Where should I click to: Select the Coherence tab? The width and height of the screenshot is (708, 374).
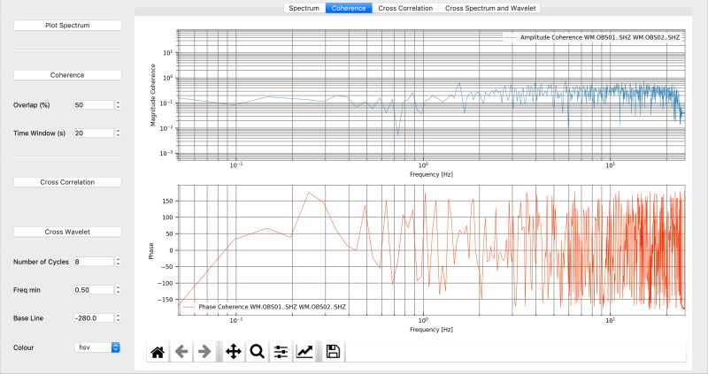pyautogui.click(x=349, y=8)
